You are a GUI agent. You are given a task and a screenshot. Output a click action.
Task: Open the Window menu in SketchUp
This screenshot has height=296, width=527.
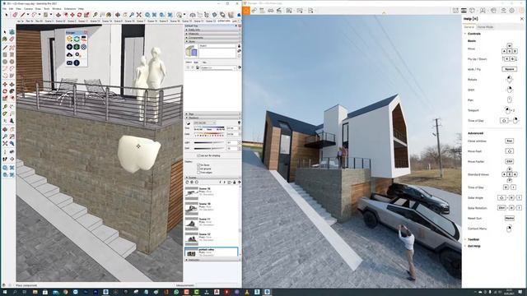57,9
